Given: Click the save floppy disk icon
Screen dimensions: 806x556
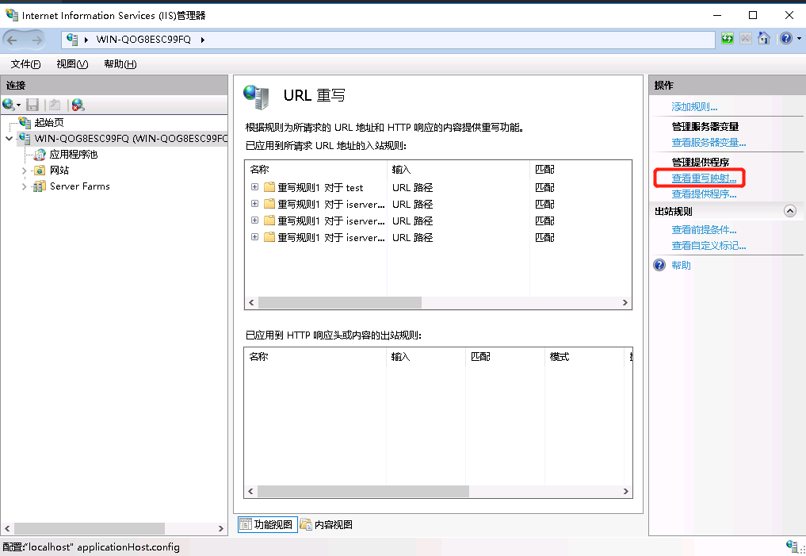Looking at the screenshot, I should 32,105.
